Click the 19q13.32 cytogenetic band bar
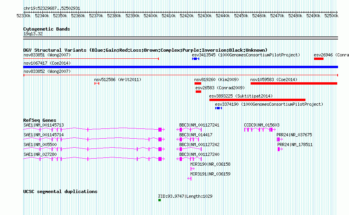Viewport: 349px width, 215px height. click(x=180, y=38)
